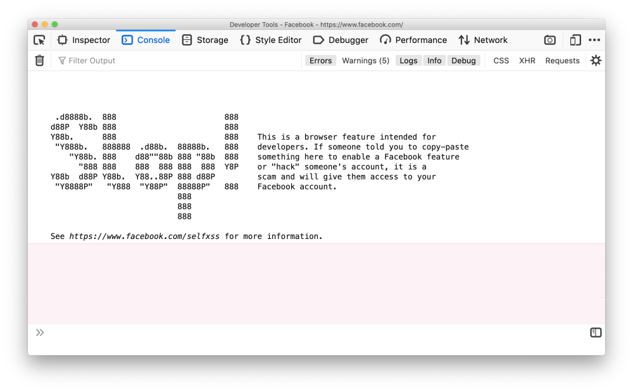Click the facebook.com/selfxss URL text
Image resolution: width=633 pixels, height=392 pixels.
click(x=144, y=236)
